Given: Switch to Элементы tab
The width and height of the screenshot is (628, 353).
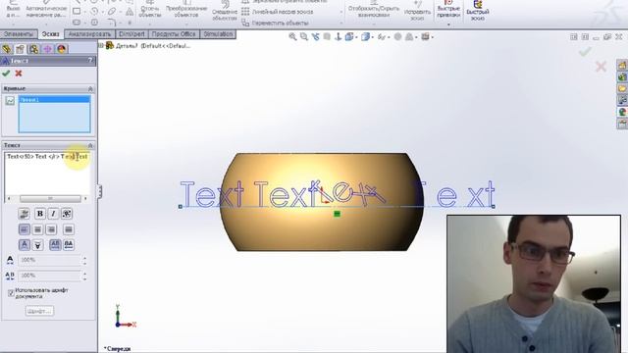Looking at the screenshot, I should click(19, 34).
